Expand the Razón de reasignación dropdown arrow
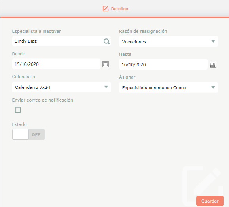Screen dimensions: 229x207 point(213,41)
